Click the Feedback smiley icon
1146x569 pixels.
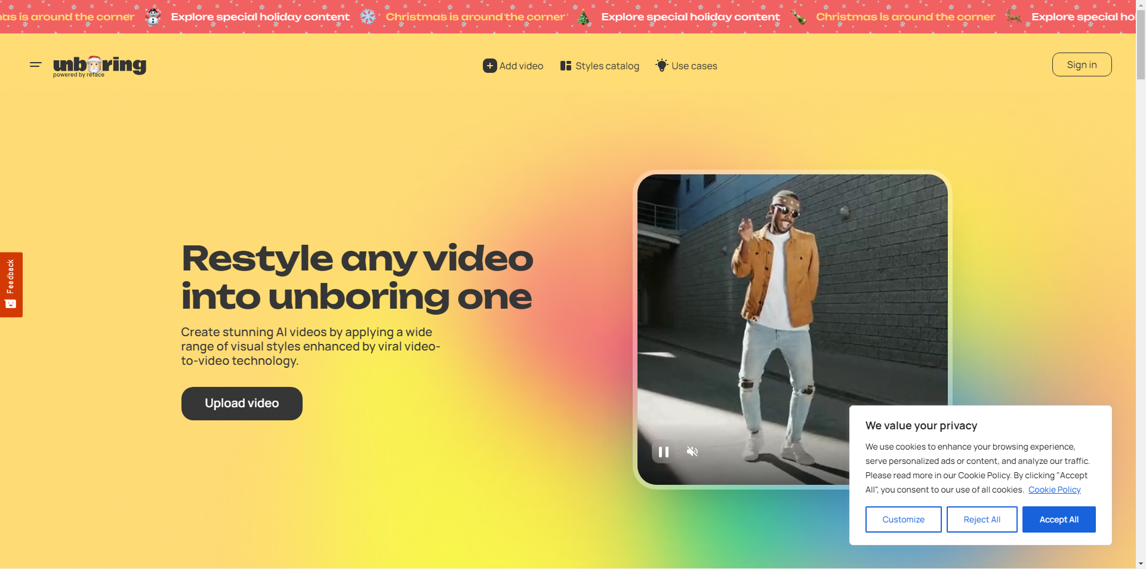click(10, 304)
